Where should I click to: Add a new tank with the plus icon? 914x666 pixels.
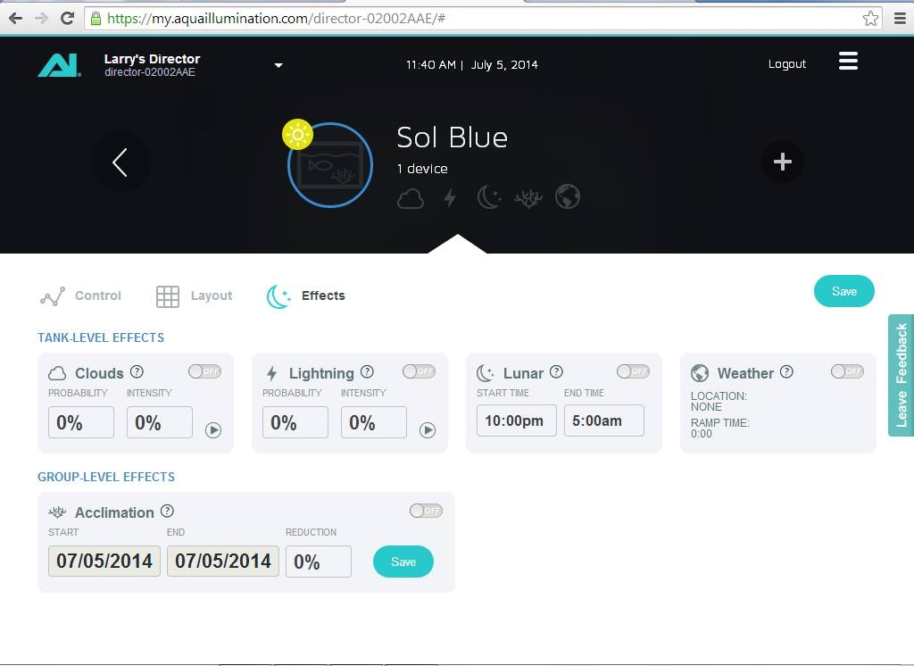tap(782, 162)
